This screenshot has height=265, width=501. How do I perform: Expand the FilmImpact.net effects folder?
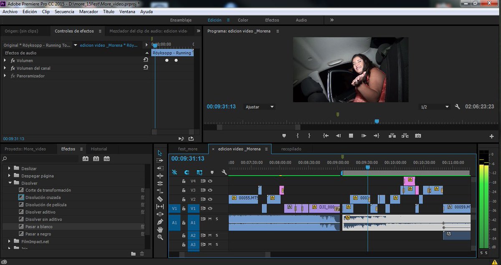coord(10,241)
